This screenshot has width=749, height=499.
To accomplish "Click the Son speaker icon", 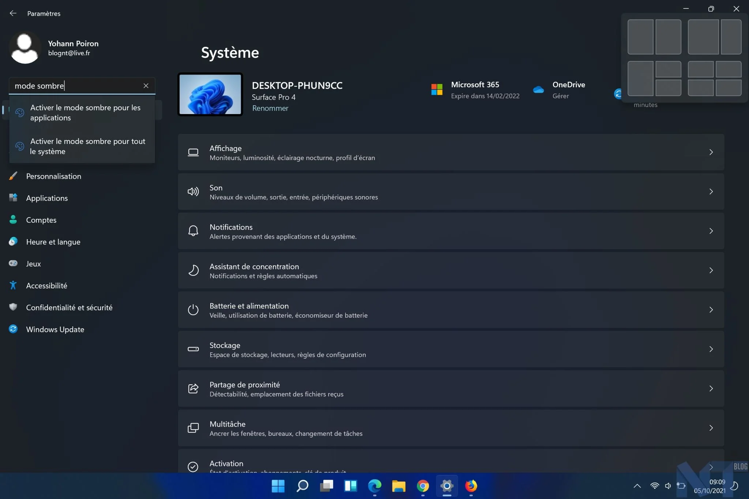I will tap(193, 192).
